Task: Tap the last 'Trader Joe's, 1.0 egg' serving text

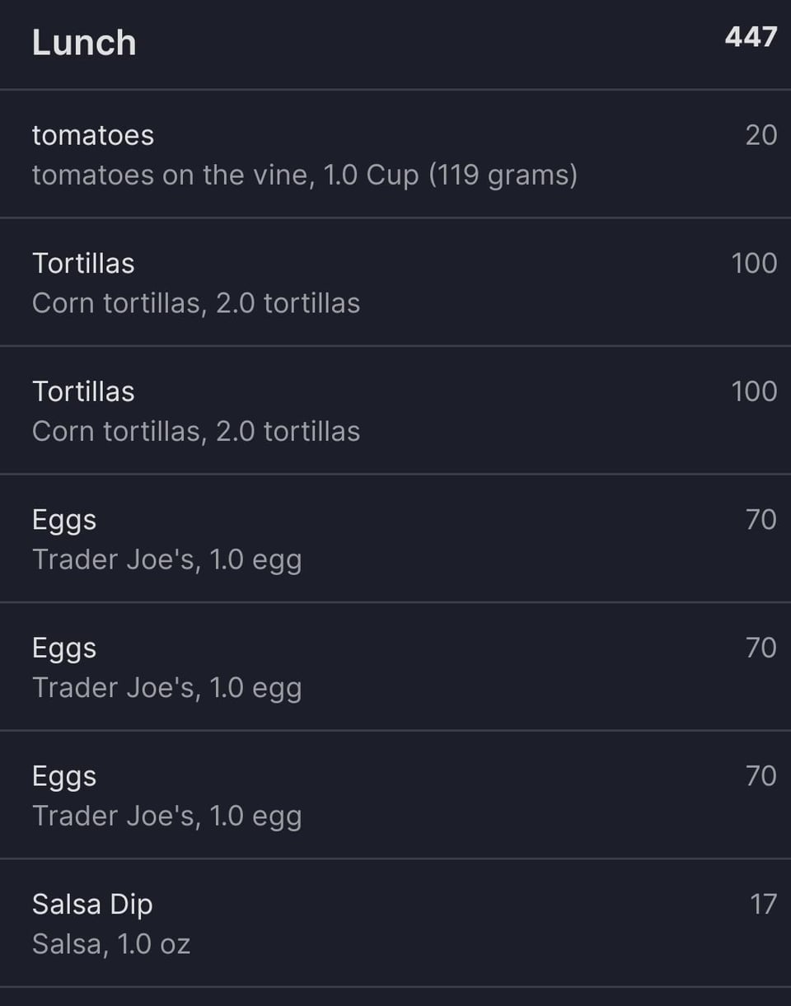Action: pos(167,816)
